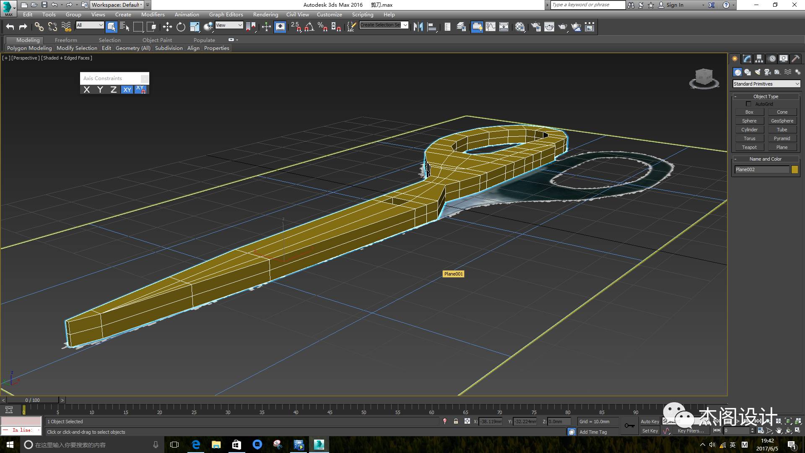This screenshot has height=453, width=805.
Task: Open the View coordinate system dropdown
Action: click(x=229, y=25)
